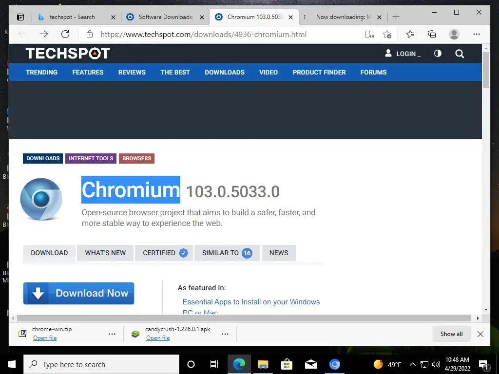
Task: Click LOGIN in TechSpot header
Action: click(x=403, y=54)
